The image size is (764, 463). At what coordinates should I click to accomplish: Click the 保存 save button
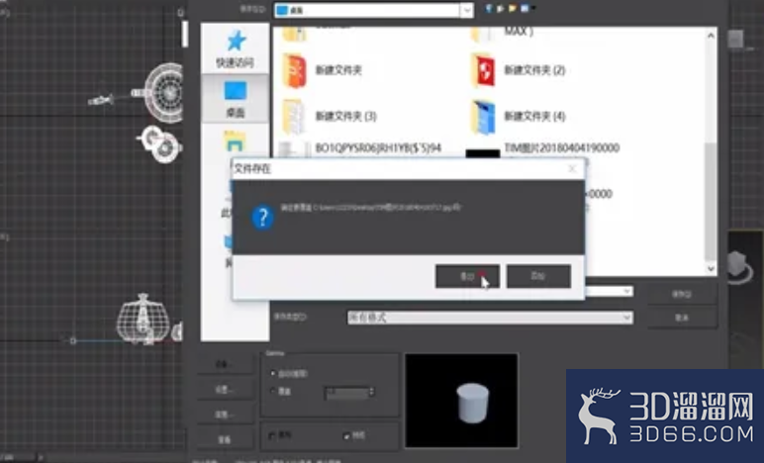tap(682, 294)
